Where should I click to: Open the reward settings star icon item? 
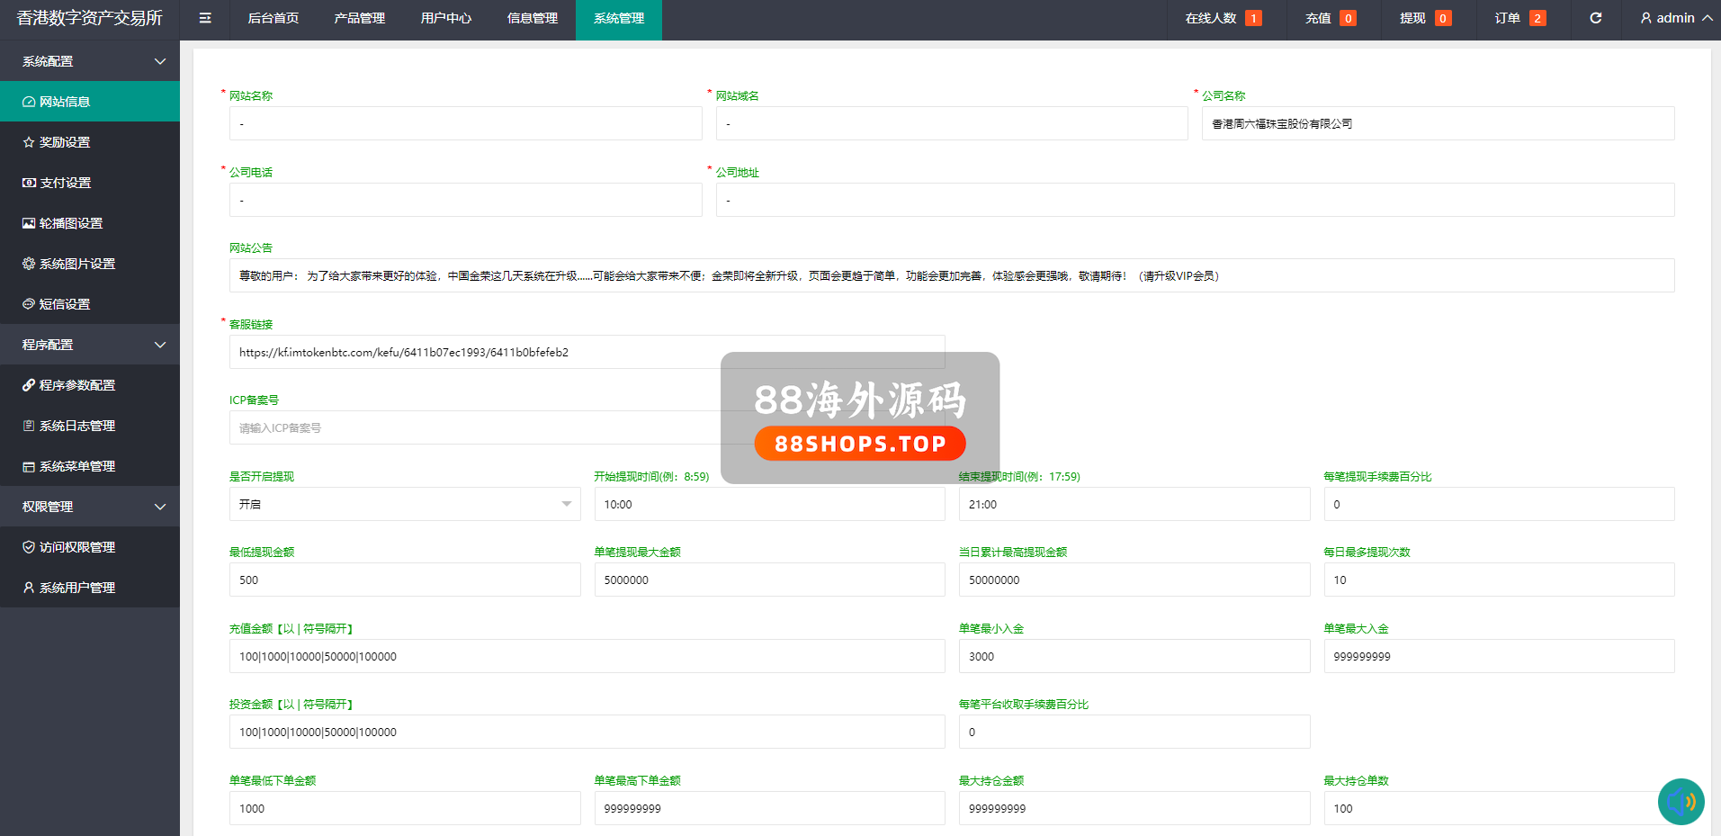65,142
